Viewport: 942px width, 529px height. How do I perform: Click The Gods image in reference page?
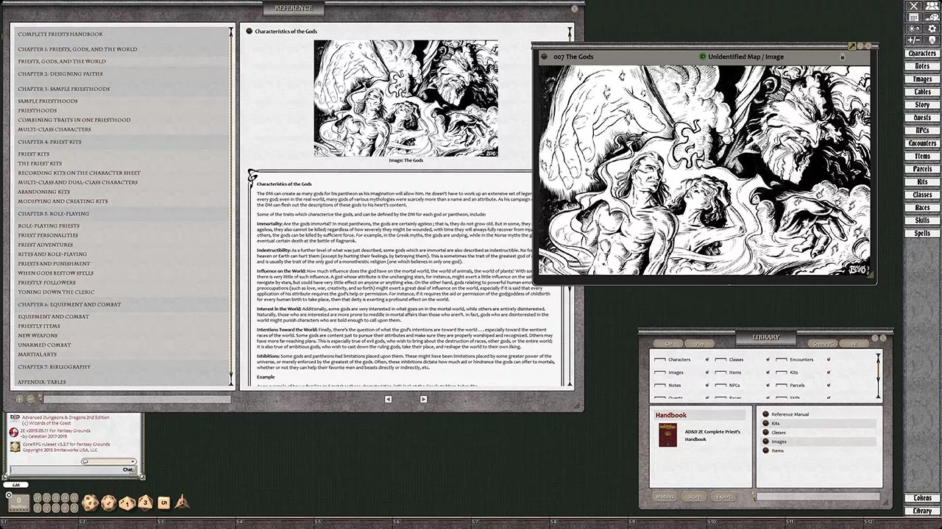pyautogui.click(x=406, y=98)
